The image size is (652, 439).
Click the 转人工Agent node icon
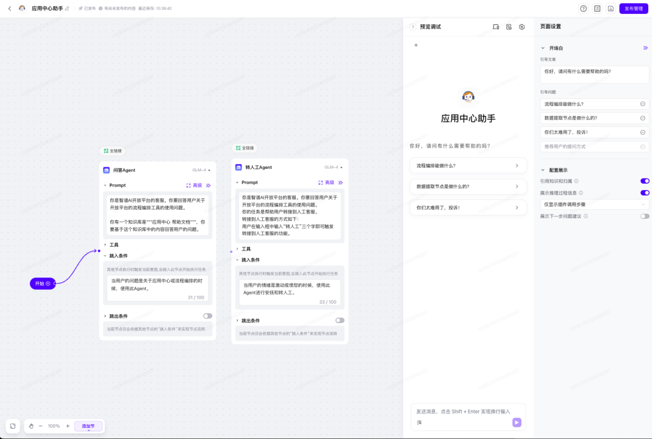[x=238, y=167]
